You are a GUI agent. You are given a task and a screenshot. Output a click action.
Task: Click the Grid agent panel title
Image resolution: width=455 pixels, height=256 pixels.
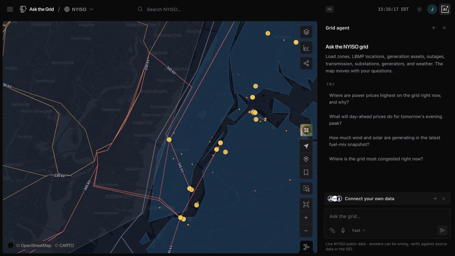[337, 28]
